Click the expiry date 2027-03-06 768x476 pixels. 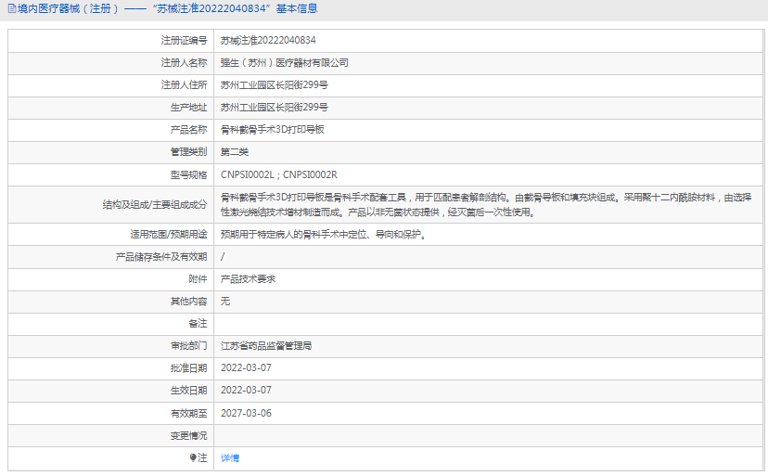coord(246,413)
